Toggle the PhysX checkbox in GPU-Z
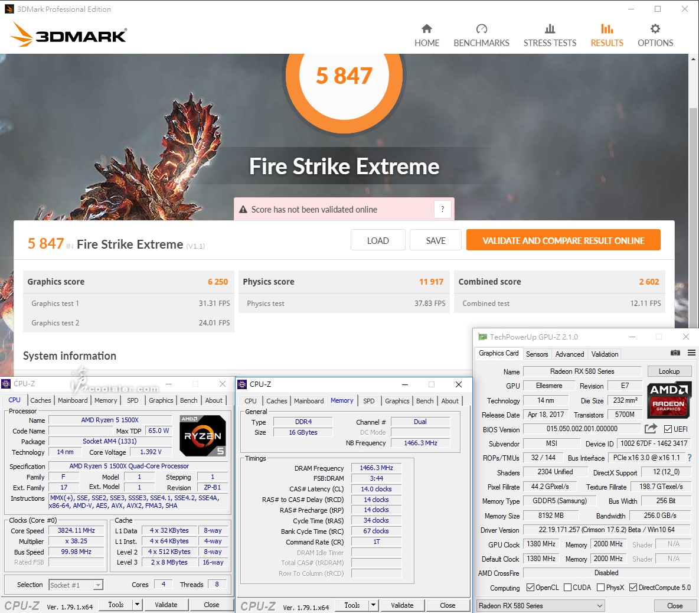 tap(600, 587)
